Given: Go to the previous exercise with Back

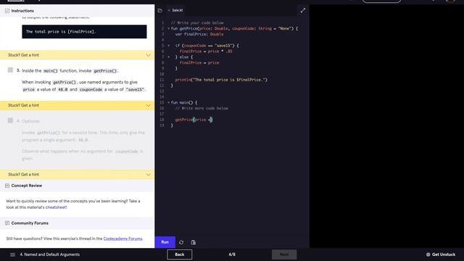Looking at the screenshot, I should (179, 254).
